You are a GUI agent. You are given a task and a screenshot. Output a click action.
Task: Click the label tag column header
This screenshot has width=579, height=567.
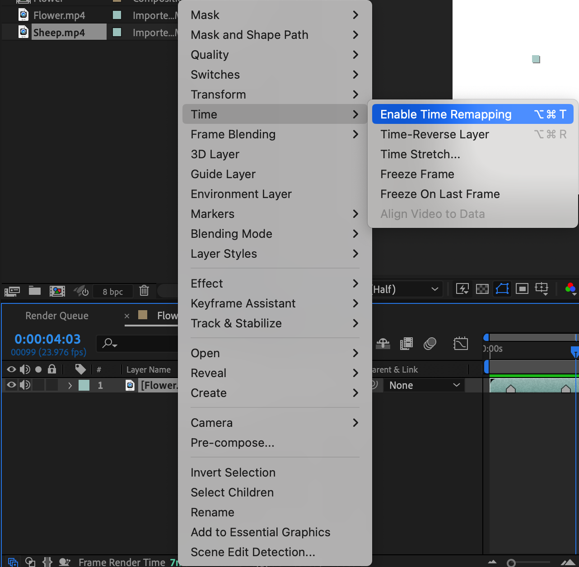coord(80,369)
